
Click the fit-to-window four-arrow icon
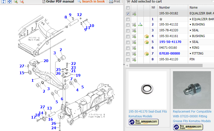pos(10,2)
